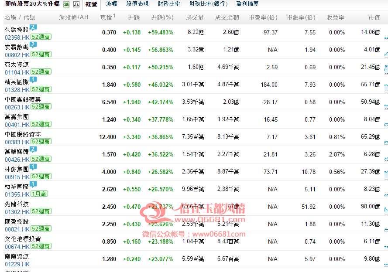
Task: Export the top 20 gainers list to Excel
Action: point(66,4)
